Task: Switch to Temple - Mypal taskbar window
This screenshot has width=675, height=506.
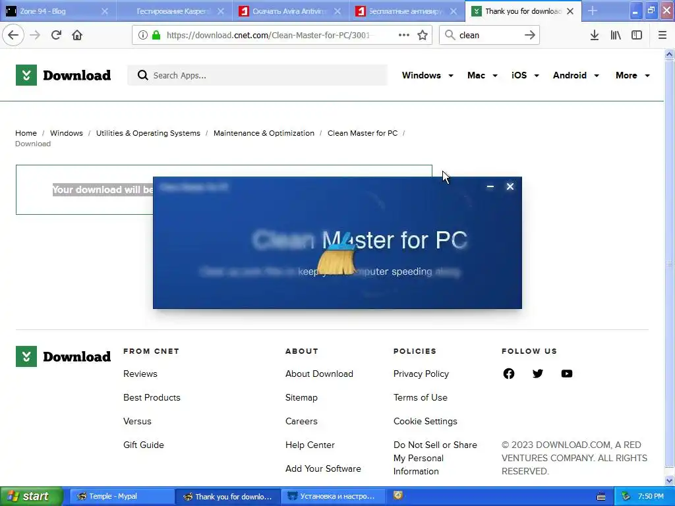Action: (x=121, y=496)
